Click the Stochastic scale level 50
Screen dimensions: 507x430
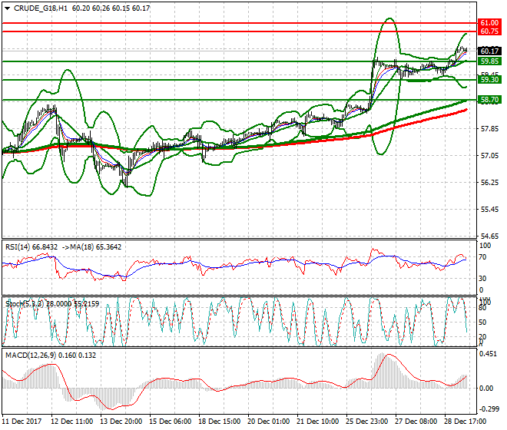482,322
